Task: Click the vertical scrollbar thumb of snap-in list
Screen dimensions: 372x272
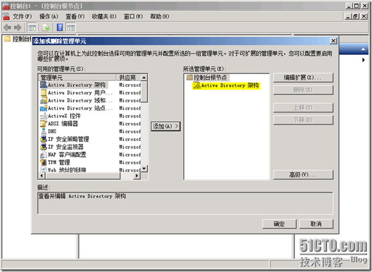Action: point(144,92)
